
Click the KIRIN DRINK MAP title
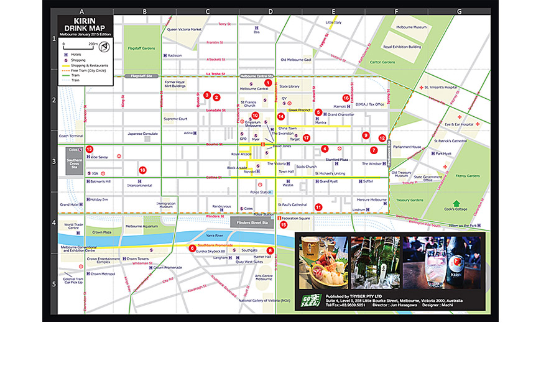(x=85, y=25)
